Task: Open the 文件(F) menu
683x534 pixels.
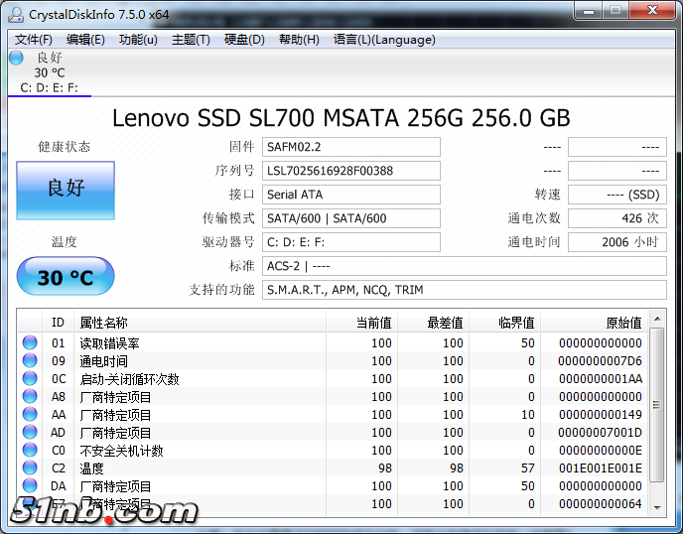Action: 34,40
